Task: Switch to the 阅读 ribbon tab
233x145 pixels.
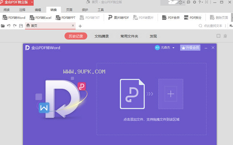Action: coord(7,10)
